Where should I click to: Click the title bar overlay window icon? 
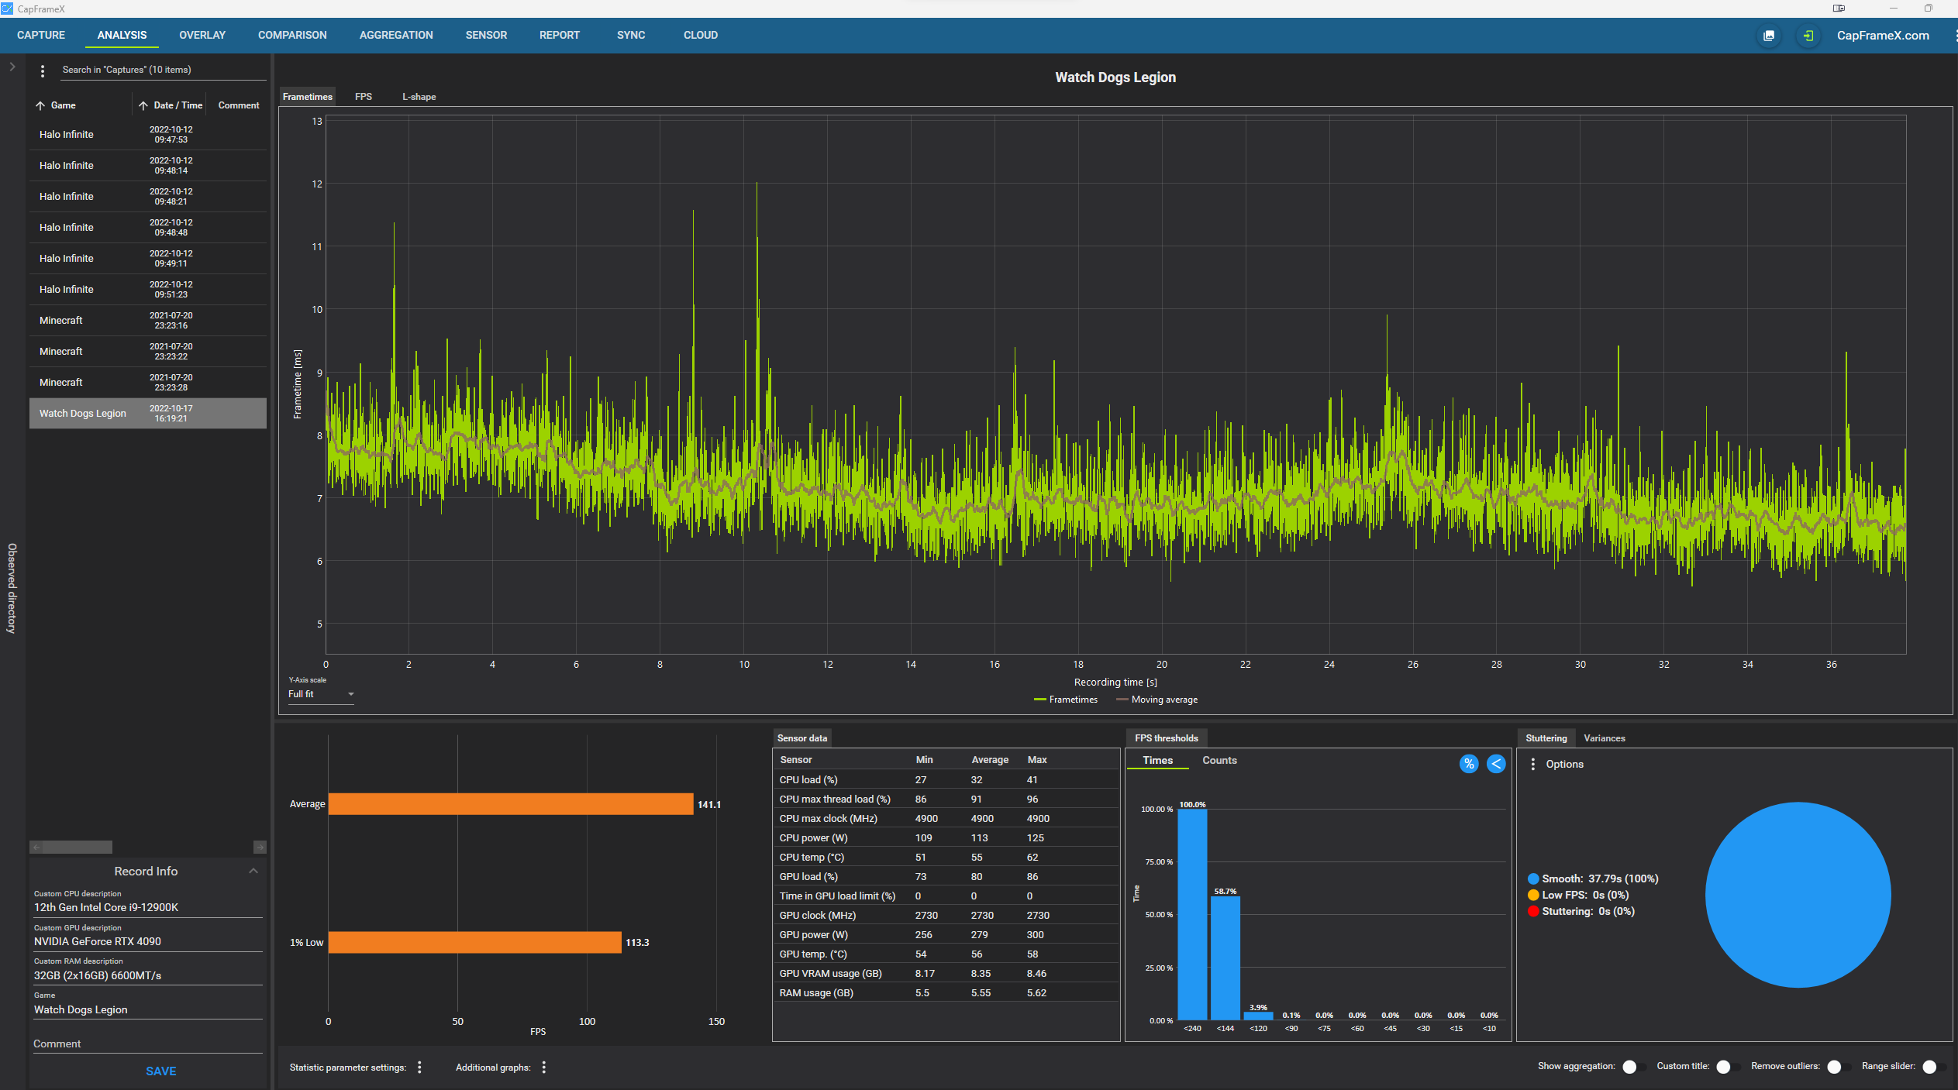coord(1839,9)
